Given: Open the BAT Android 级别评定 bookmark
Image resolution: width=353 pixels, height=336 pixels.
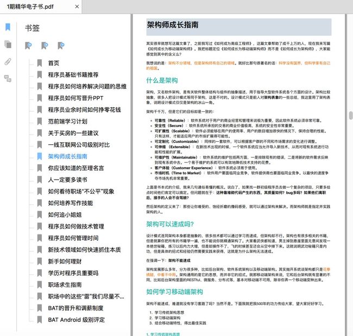Looking at the screenshot, I should pyautogui.click(x=77, y=320).
